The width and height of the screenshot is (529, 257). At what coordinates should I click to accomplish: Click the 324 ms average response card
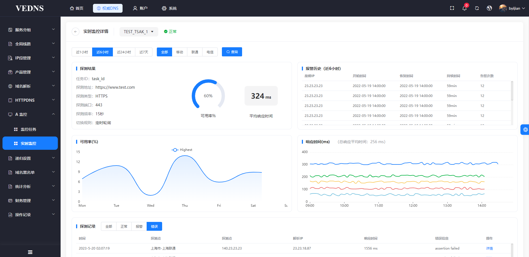click(261, 96)
